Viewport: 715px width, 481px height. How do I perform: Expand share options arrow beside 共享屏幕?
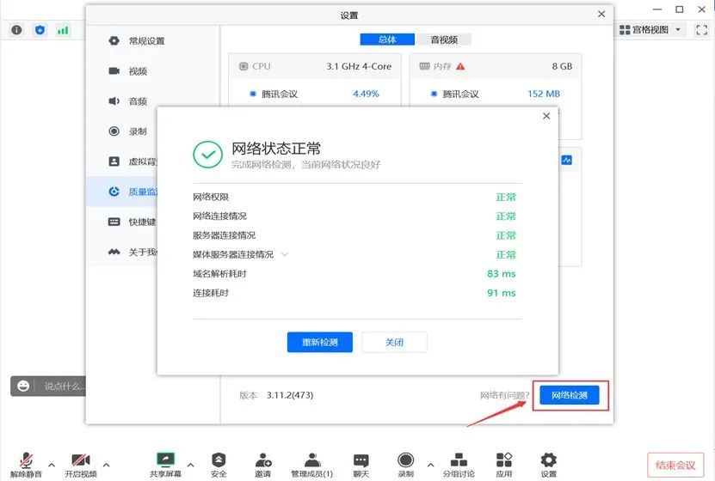coord(191,465)
